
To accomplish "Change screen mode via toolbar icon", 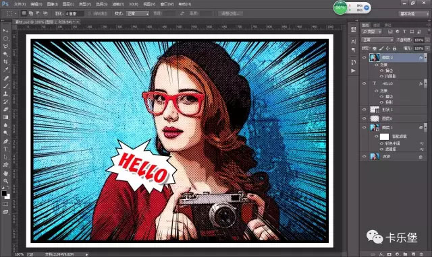I will 5,212.
